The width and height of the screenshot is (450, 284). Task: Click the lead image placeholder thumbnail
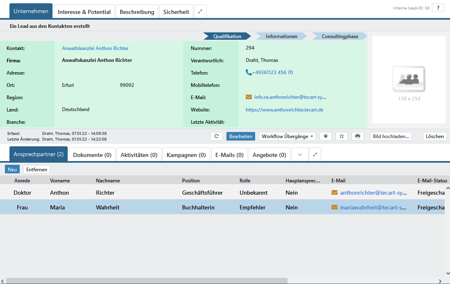tap(409, 79)
